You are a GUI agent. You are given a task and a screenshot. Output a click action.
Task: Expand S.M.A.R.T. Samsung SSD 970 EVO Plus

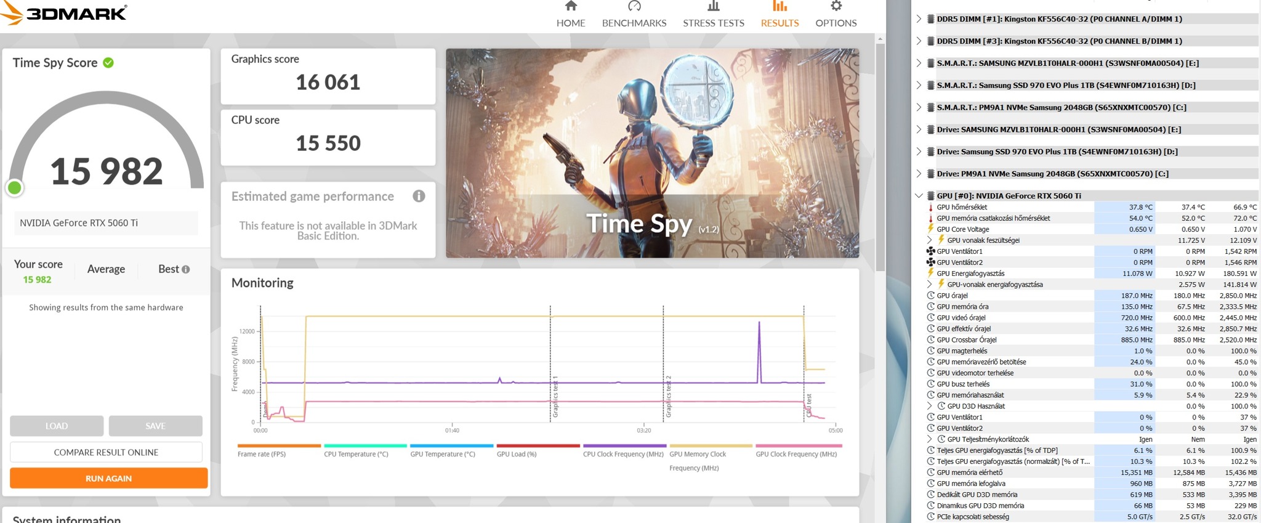click(x=919, y=85)
